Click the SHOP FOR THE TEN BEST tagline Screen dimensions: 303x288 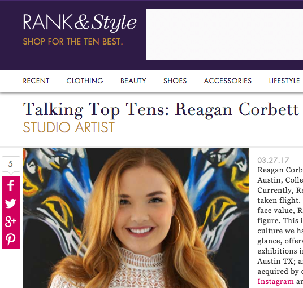point(73,42)
